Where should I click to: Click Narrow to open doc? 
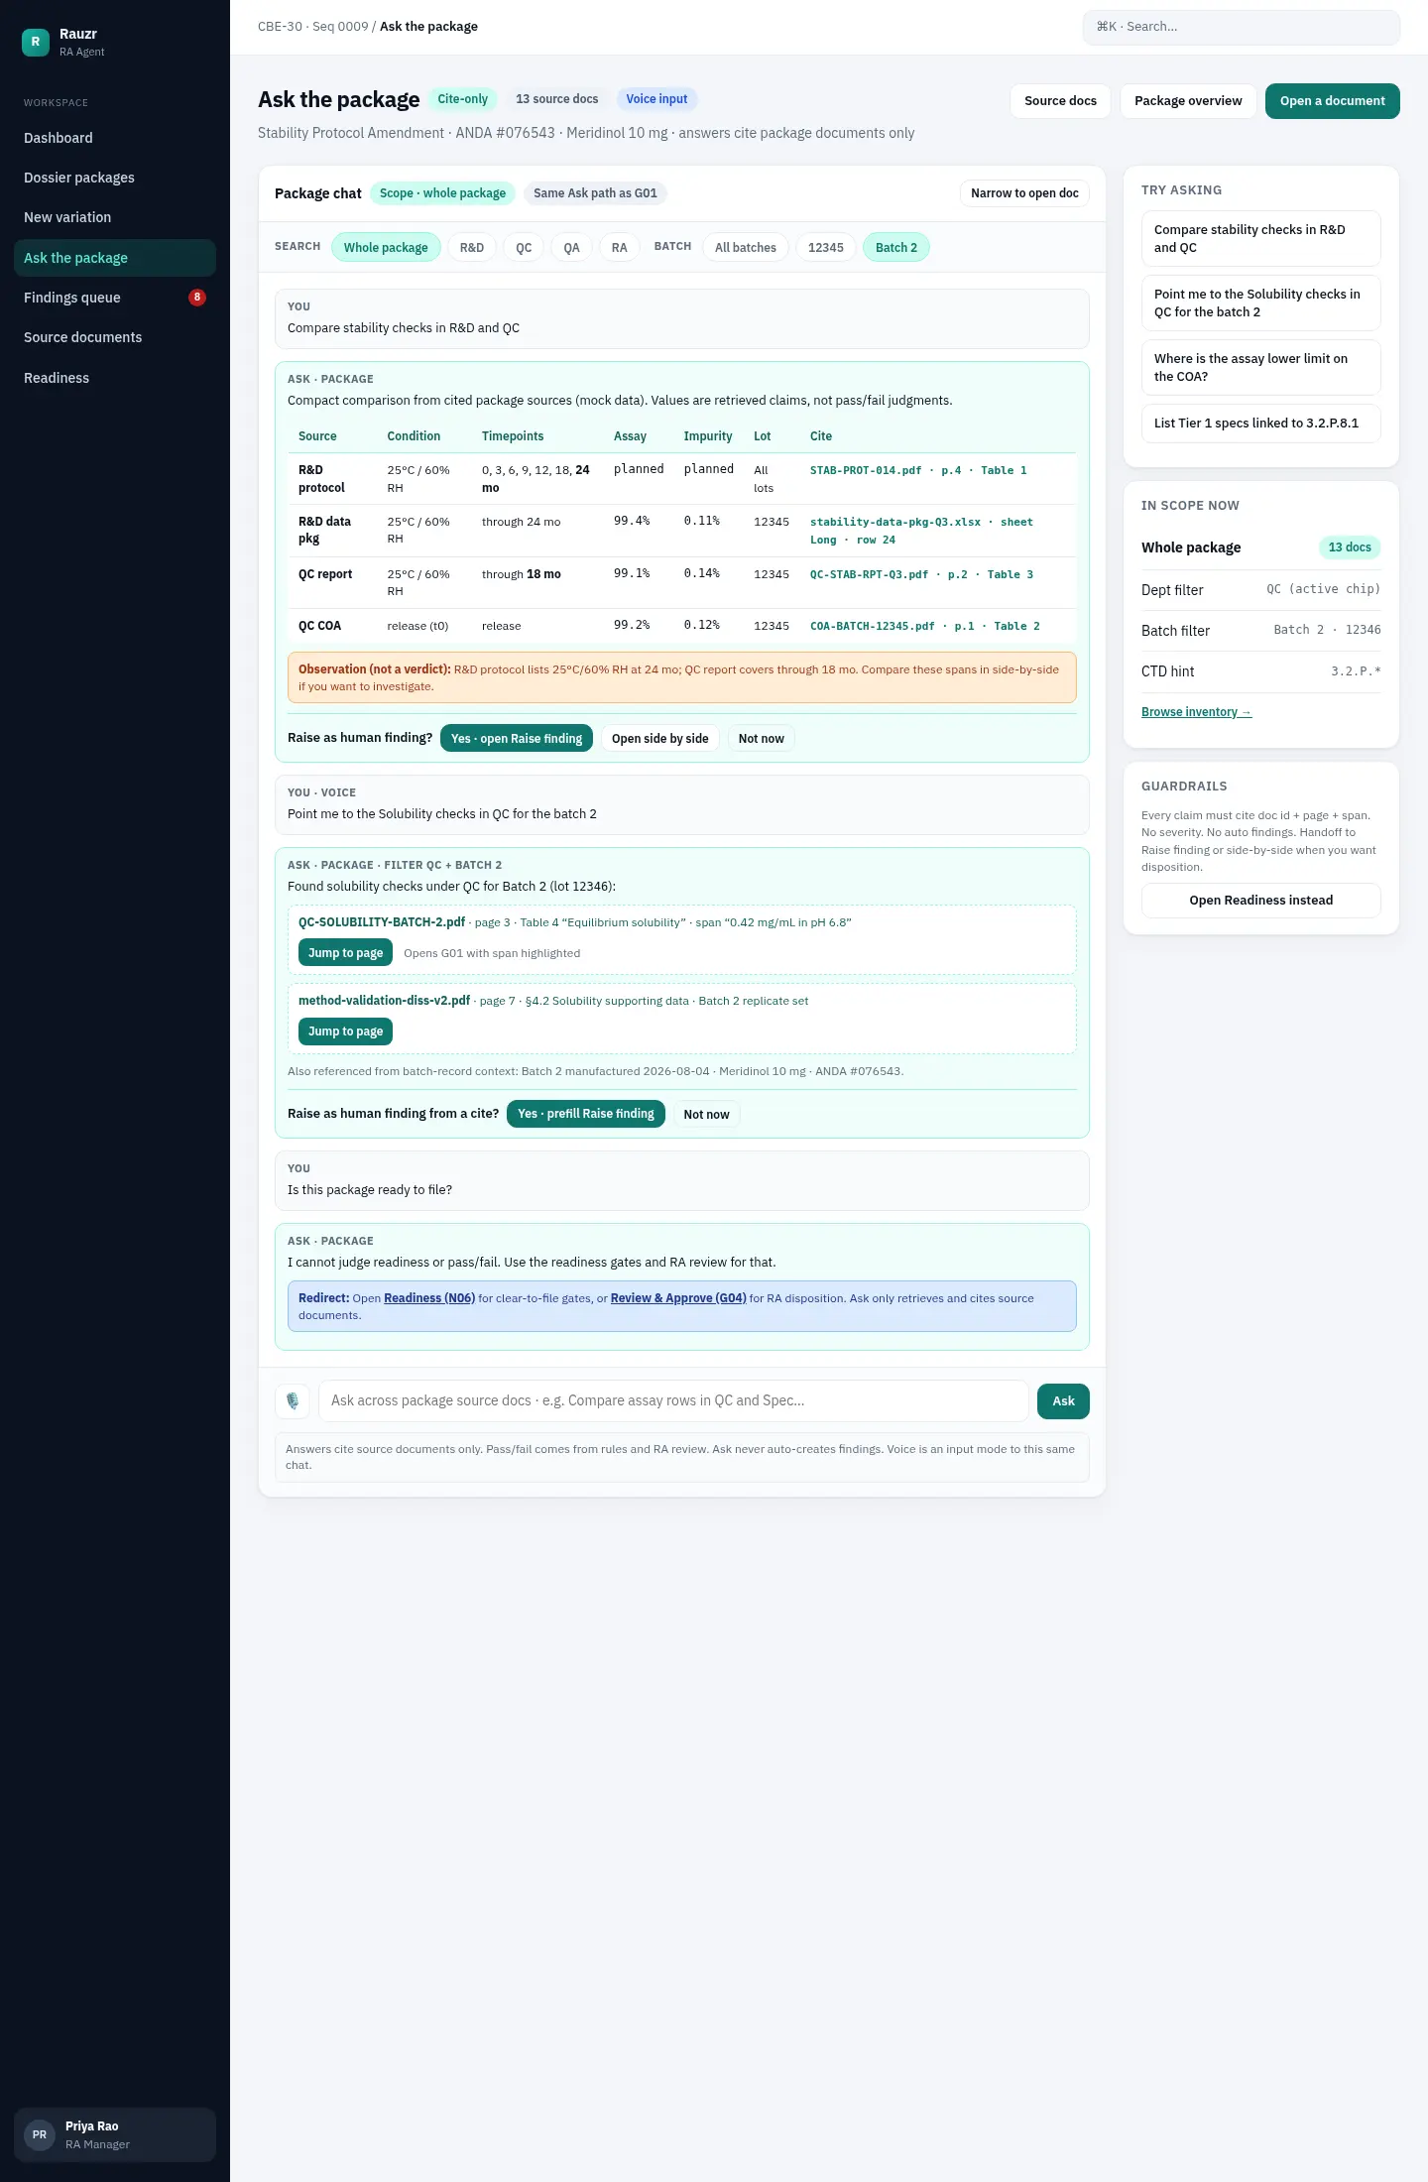point(1024,193)
